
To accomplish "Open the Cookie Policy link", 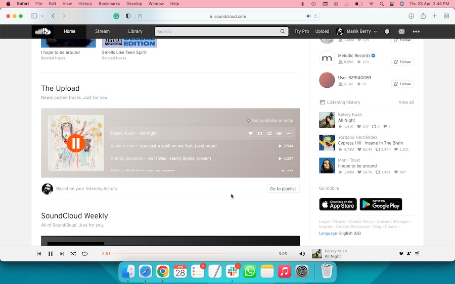I will [360, 221].
